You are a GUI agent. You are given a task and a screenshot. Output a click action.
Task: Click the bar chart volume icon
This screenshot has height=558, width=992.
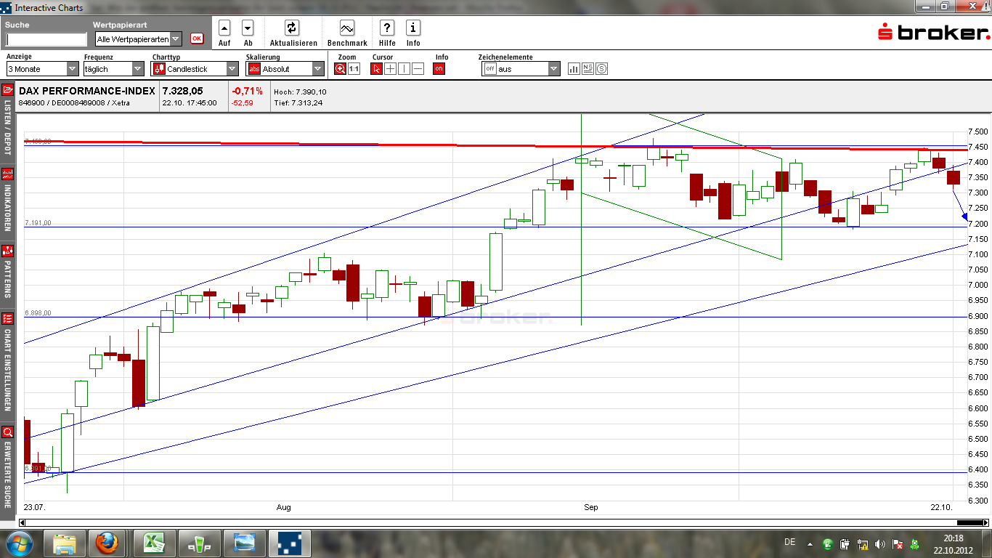(x=574, y=69)
